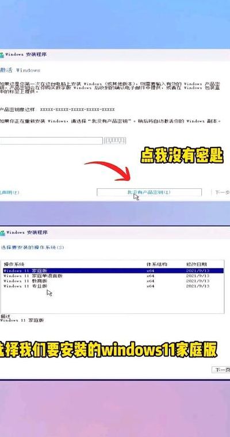The image size is (230, 437).
Task: Click the yellow 点我没有密匙 caption
Action: coord(182,157)
